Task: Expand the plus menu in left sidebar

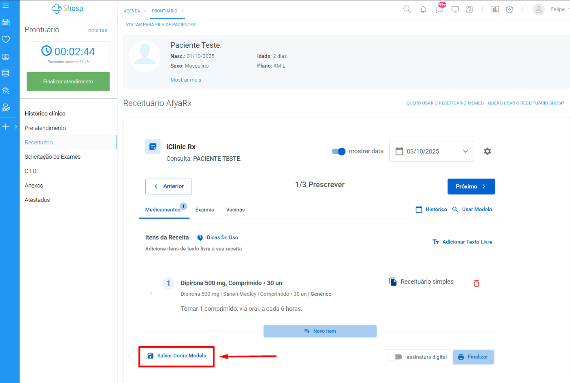Action: (6, 127)
